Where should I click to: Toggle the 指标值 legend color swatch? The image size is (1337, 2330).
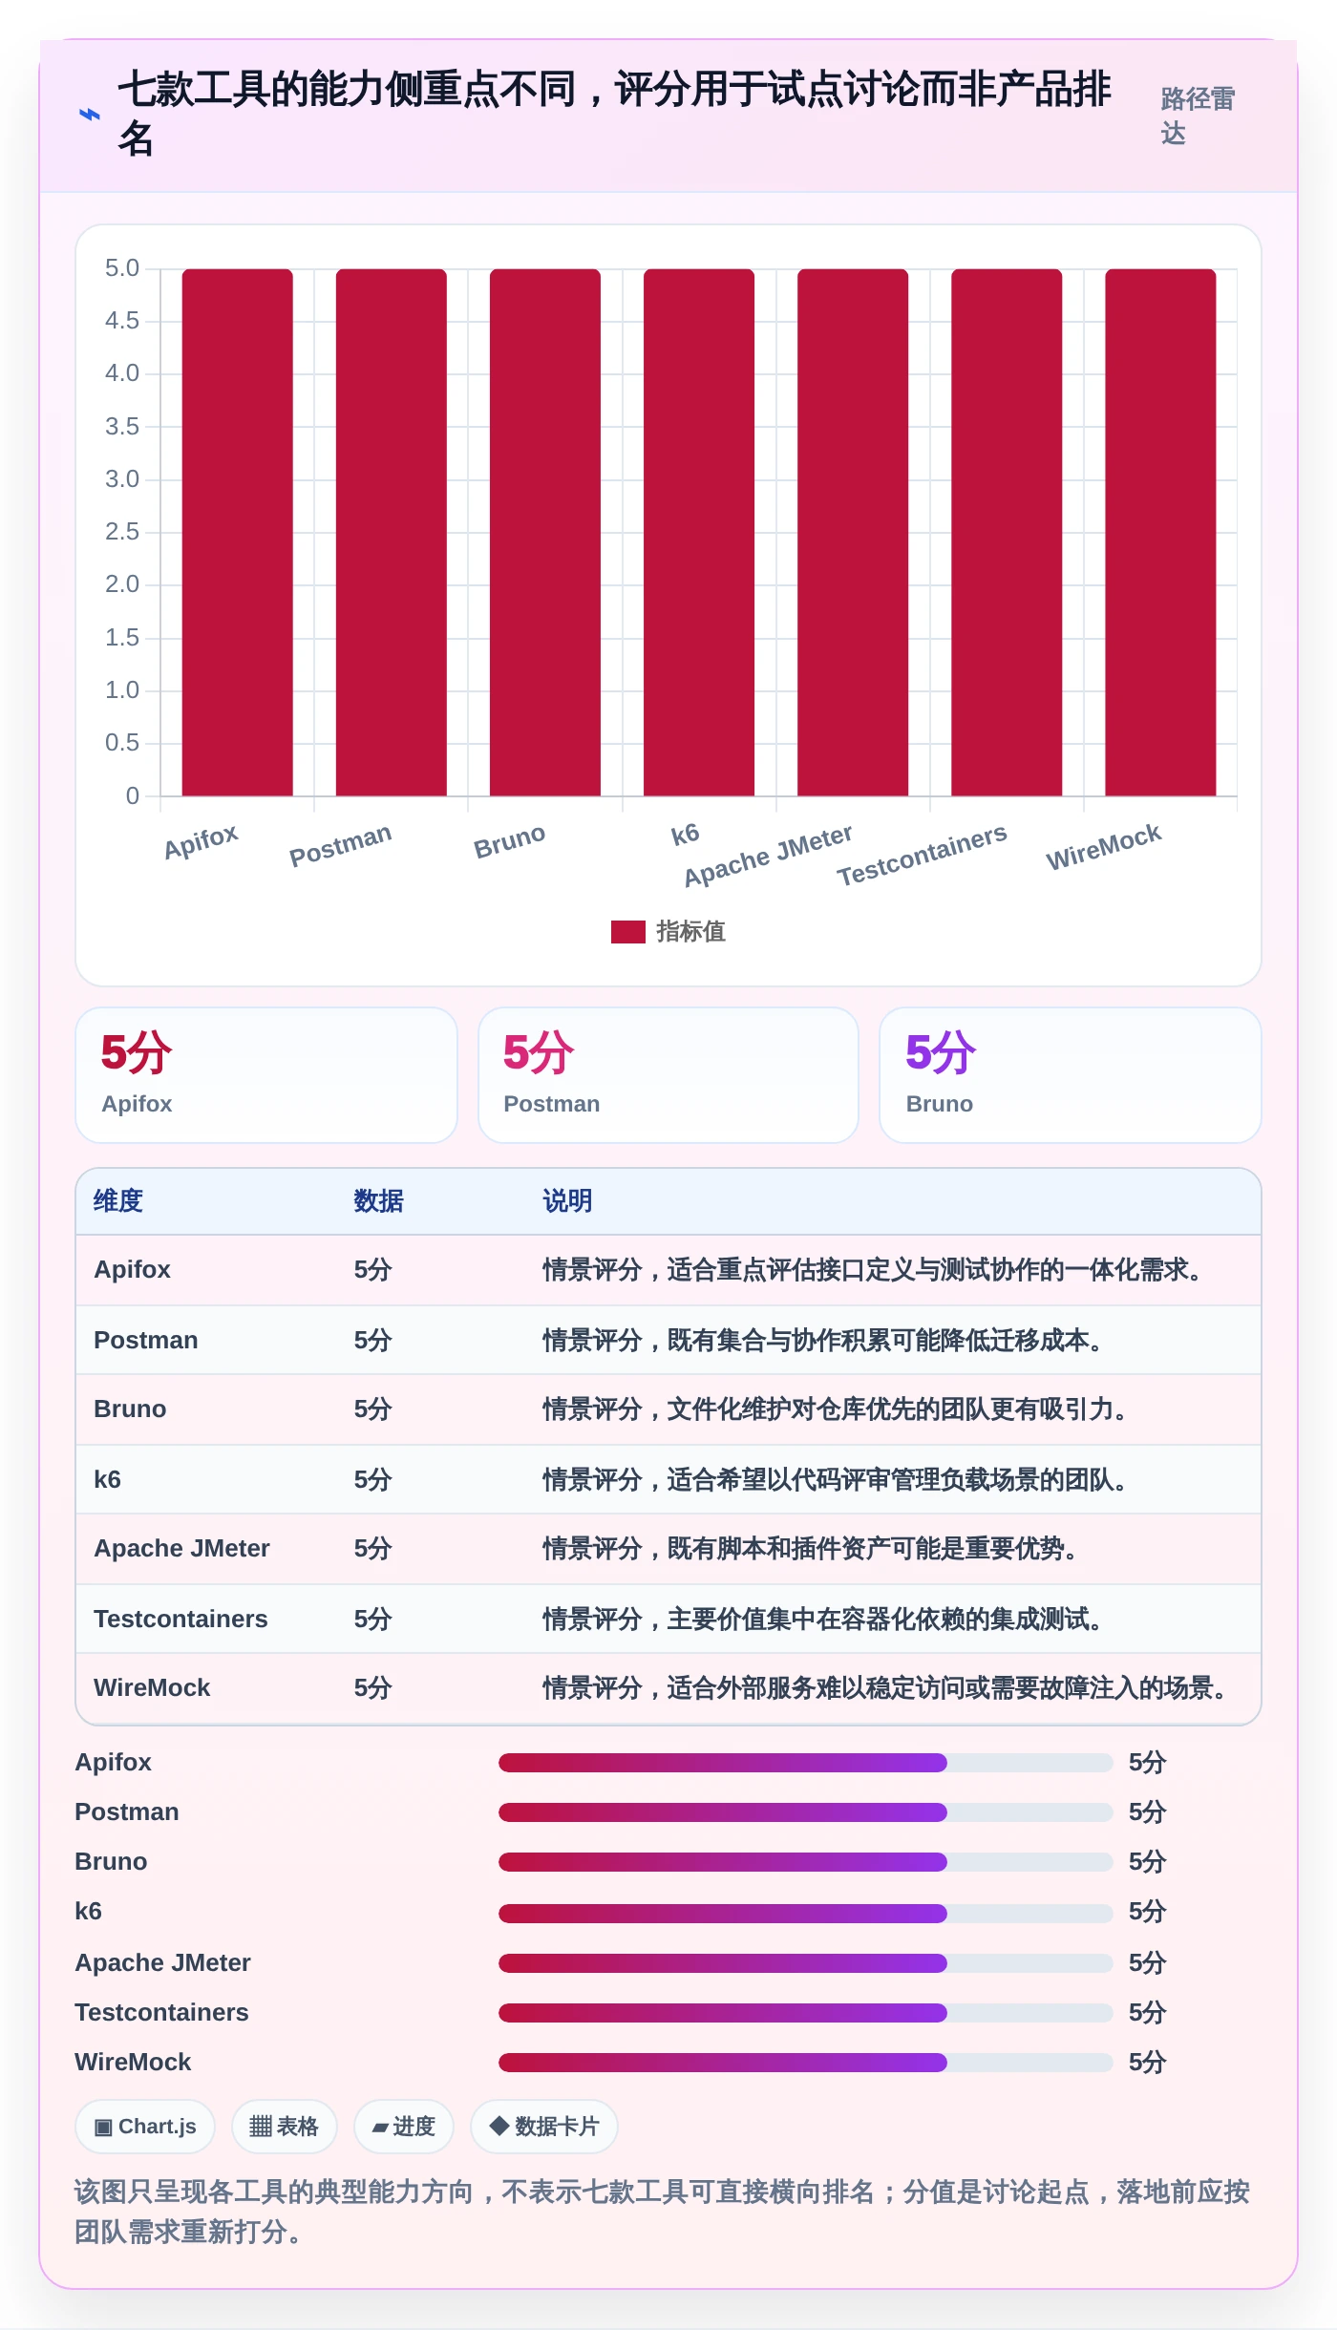click(x=627, y=931)
